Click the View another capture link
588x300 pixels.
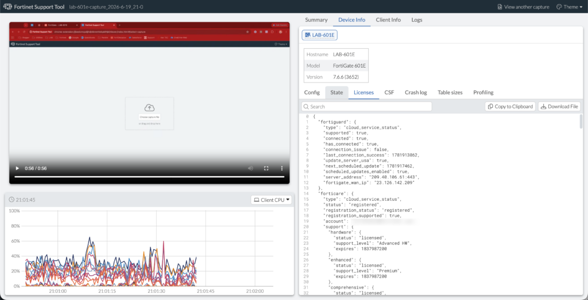[523, 7]
